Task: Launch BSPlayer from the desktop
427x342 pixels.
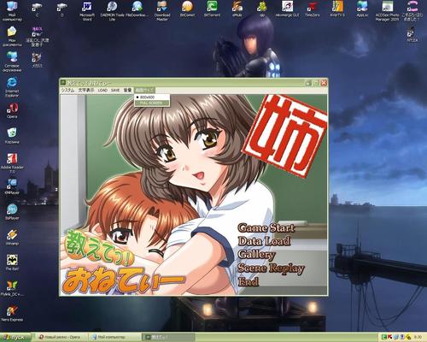Action: click(12, 212)
